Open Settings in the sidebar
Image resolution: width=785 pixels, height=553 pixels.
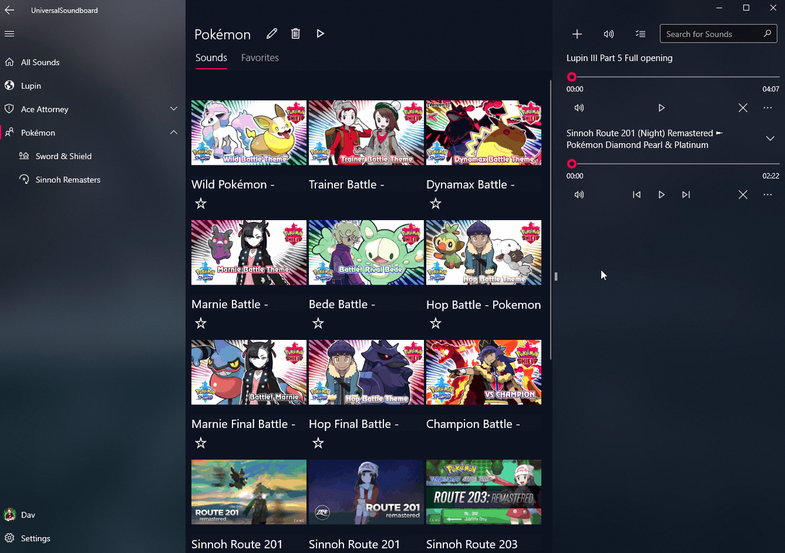tap(93, 538)
